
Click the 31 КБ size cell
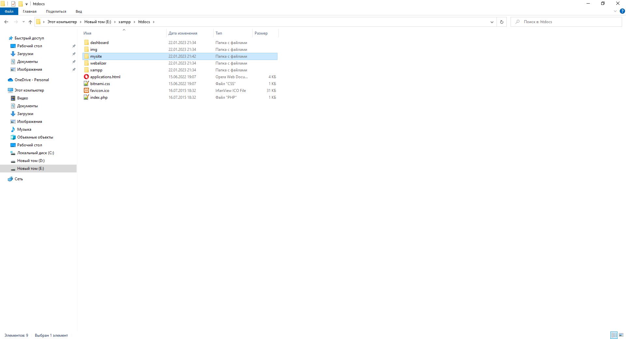click(271, 91)
